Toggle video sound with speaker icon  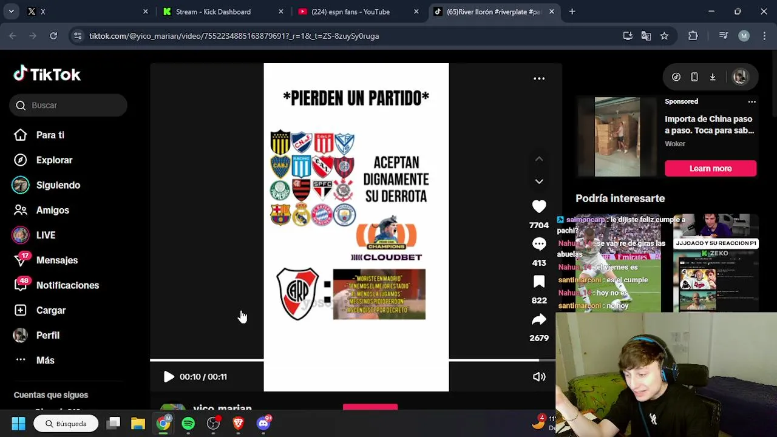[x=539, y=377]
